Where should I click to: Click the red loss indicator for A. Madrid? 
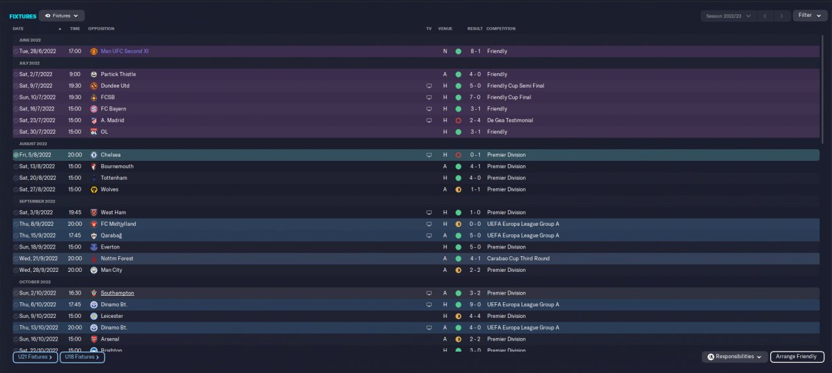tap(458, 121)
